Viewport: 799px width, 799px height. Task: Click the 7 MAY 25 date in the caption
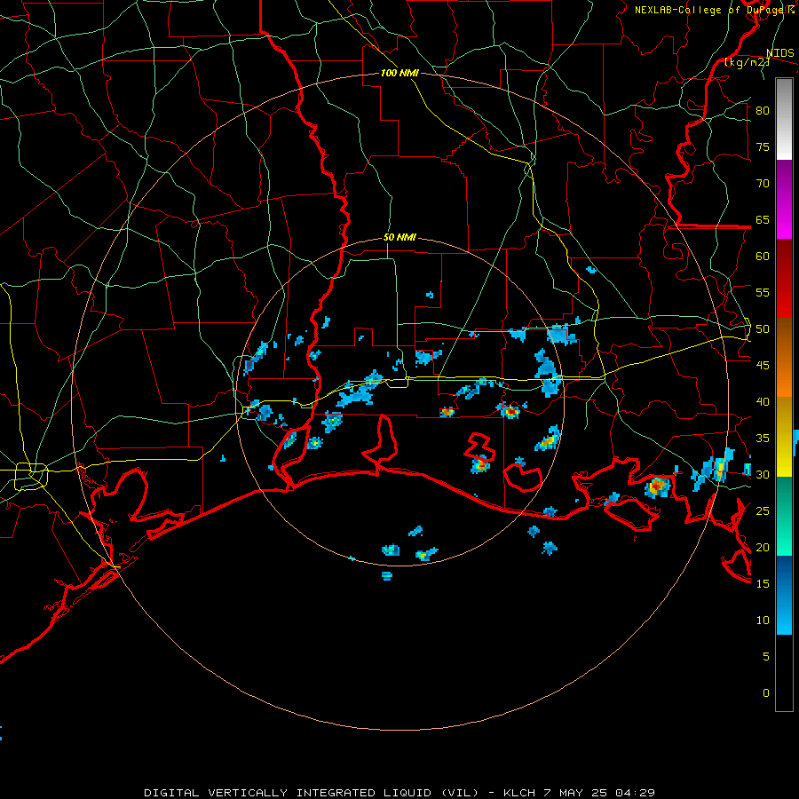[576, 793]
